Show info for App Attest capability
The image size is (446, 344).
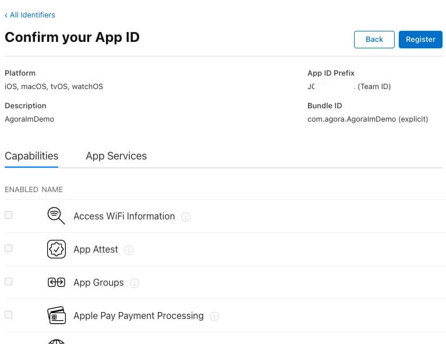tap(129, 250)
